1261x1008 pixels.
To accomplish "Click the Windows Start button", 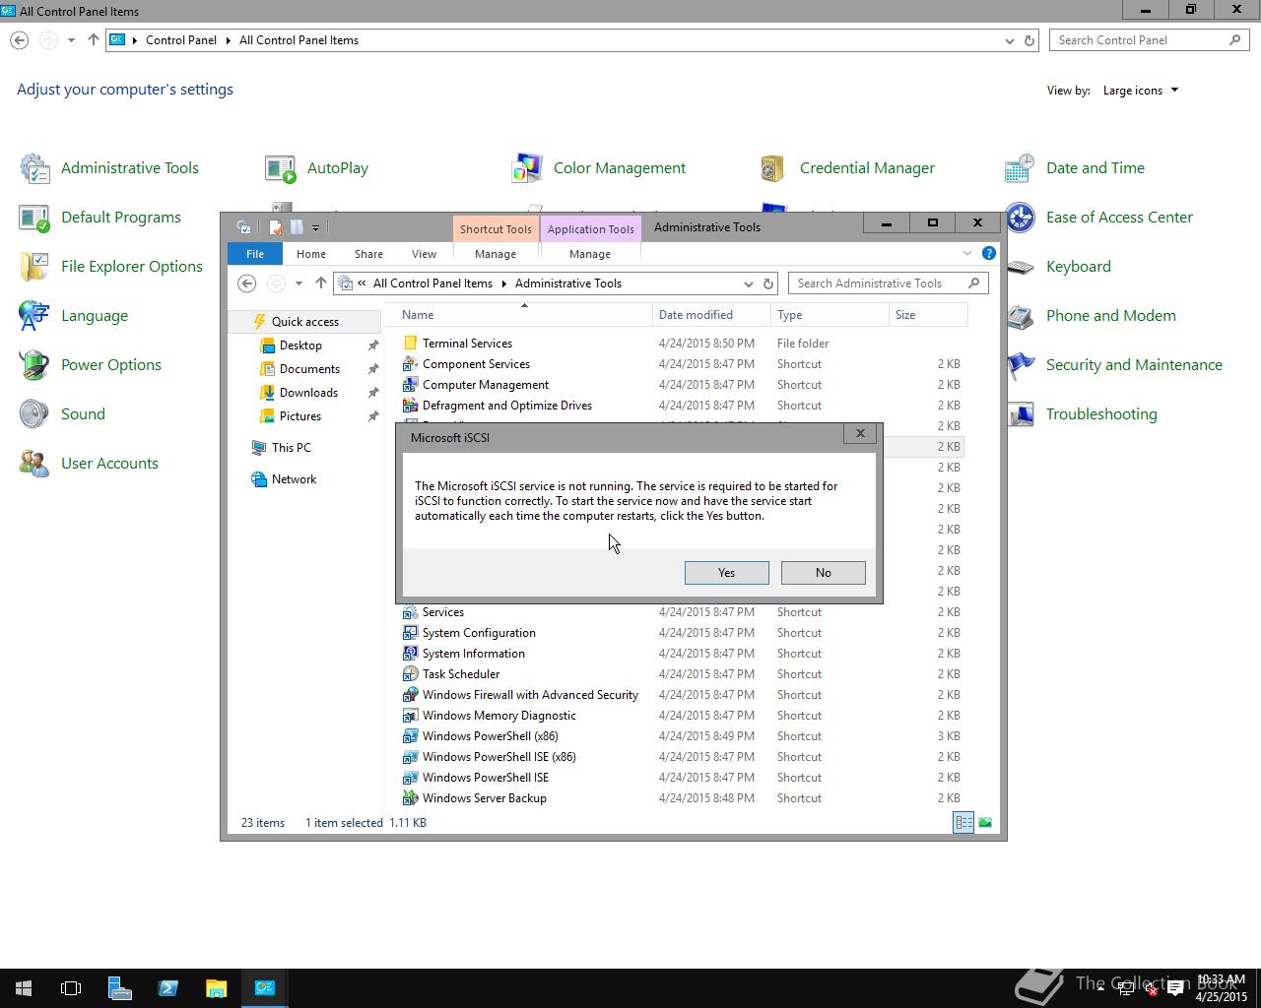I will click(x=24, y=988).
